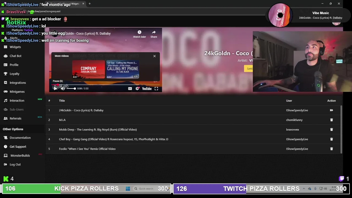352x198 pixels.
Task: Open the Documentation icon
Action: coord(5,138)
